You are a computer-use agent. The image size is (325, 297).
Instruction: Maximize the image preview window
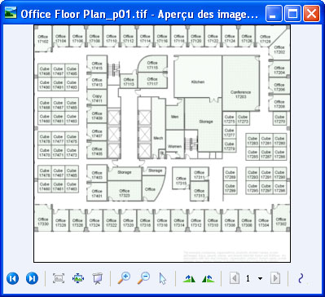pyautogui.click(x=292, y=13)
